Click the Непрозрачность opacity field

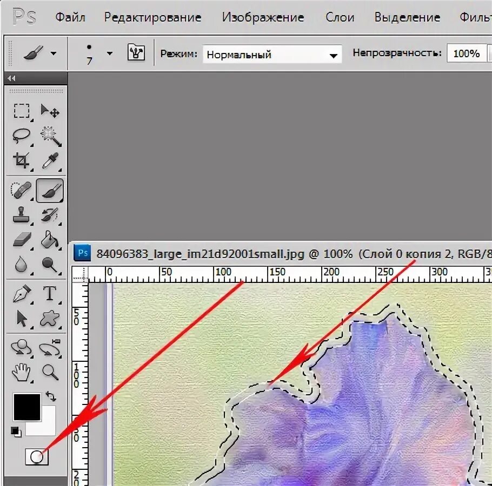click(466, 53)
